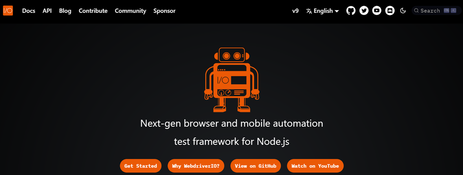The image size is (463, 175).
Task: Click the Watch on YouTube button
Action: [315, 166]
